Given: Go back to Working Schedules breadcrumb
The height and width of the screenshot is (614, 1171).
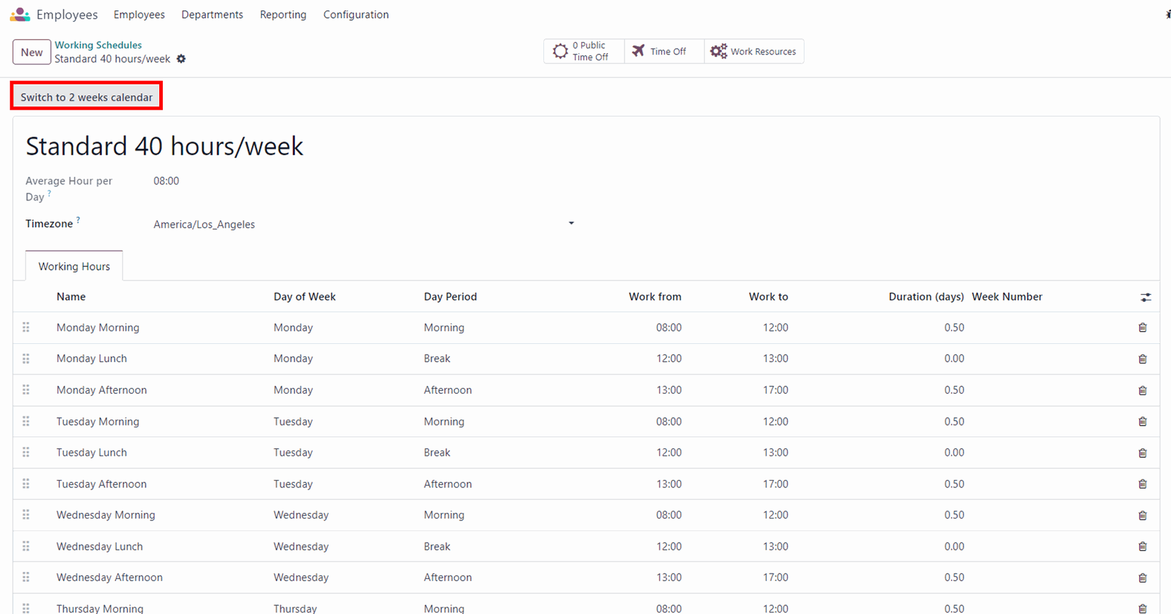Looking at the screenshot, I should tap(98, 45).
